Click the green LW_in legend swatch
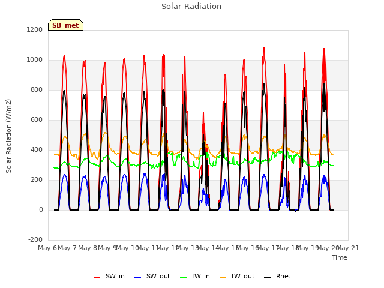Screen dimensions: 384x288 [x=184, y=277]
